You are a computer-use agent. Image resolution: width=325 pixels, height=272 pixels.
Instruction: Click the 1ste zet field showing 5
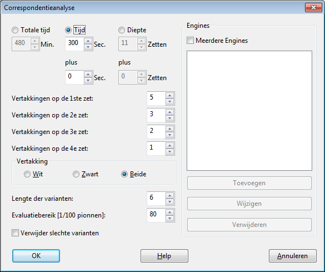156,98
